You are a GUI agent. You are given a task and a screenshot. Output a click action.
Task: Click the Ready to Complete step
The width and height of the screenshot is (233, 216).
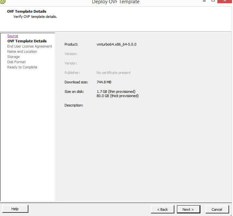(22, 67)
